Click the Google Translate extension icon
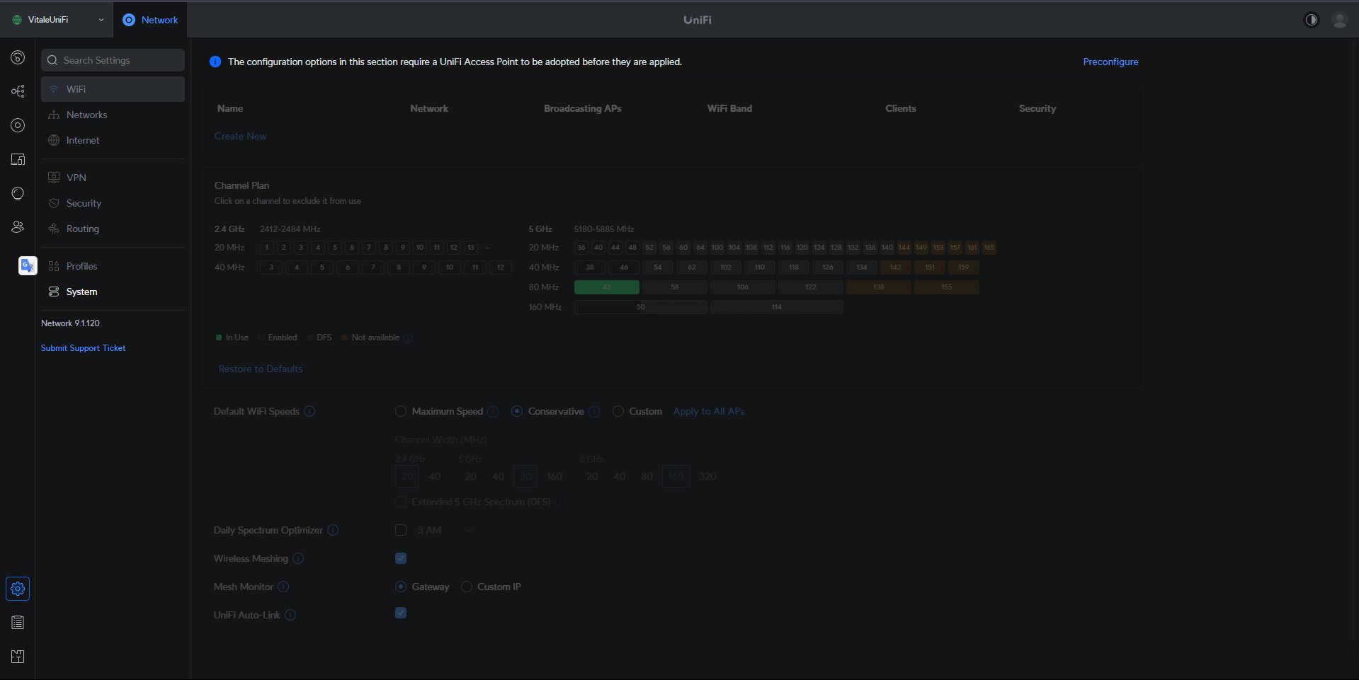 tap(28, 265)
